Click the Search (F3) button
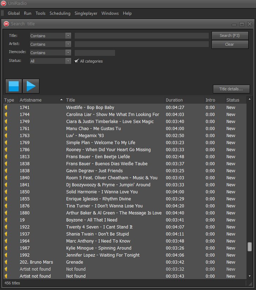 (230, 36)
